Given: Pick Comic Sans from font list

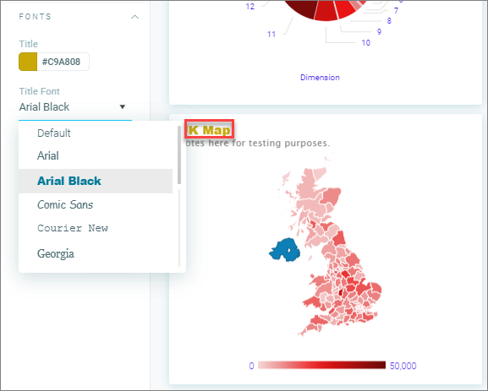Looking at the screenshot, I should (96, 205).
